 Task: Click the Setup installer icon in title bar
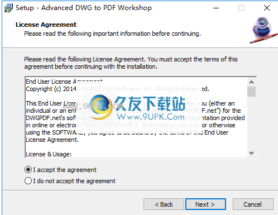8,8
